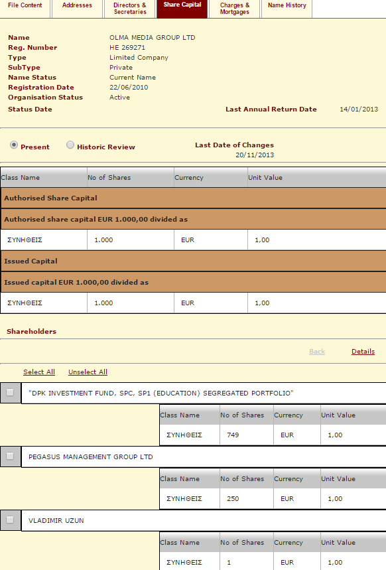Check the Pegasus Management Group checkbox
This screenshot has height=570, width=386.
10,457
